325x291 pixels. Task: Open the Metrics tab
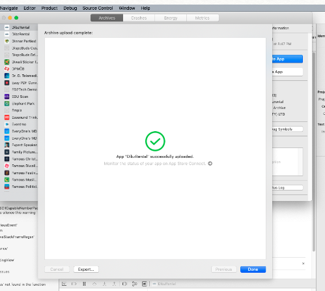(x=203, y=18)
